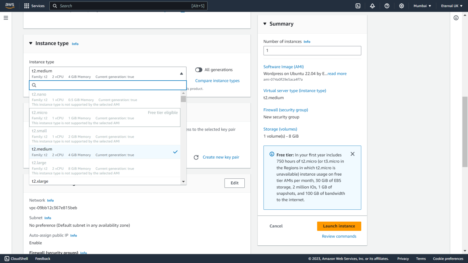Open the Info side panel icon
The image size is (468, 263).
pos(456,18)
